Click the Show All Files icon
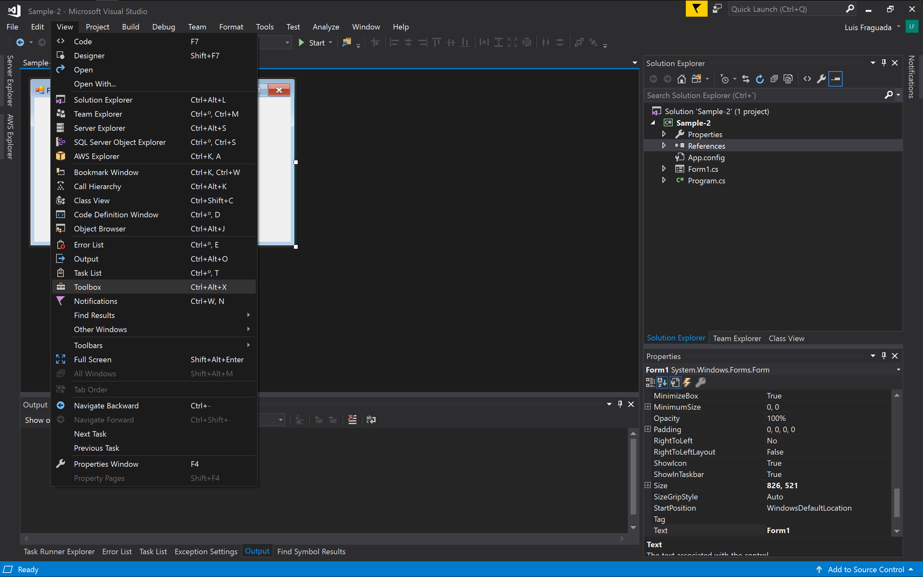Image resolution: width=923 pixels, height=577 pixels. tap(788, 79)
